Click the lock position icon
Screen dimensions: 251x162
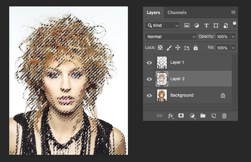pyautogui.click(x=178, y=48)
